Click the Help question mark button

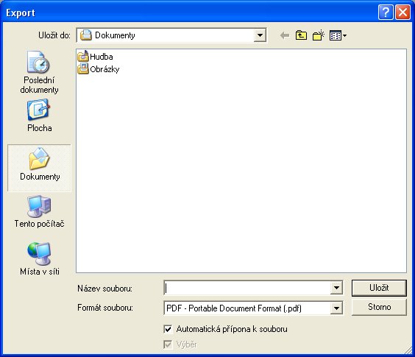pyautogui.click(x=386, y=13)
